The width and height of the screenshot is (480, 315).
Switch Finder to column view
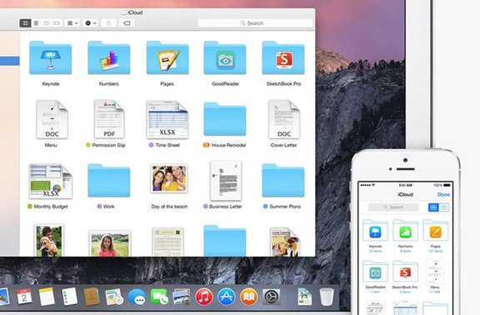[46, 23]
